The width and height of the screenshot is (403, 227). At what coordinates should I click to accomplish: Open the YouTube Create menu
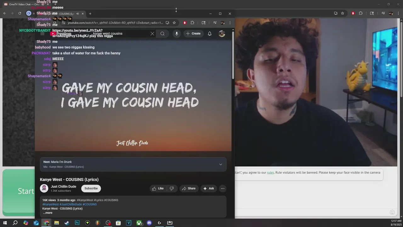coord(193,33)
